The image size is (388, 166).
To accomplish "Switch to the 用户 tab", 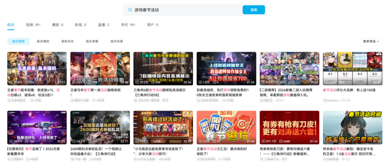I will (151, 25).
